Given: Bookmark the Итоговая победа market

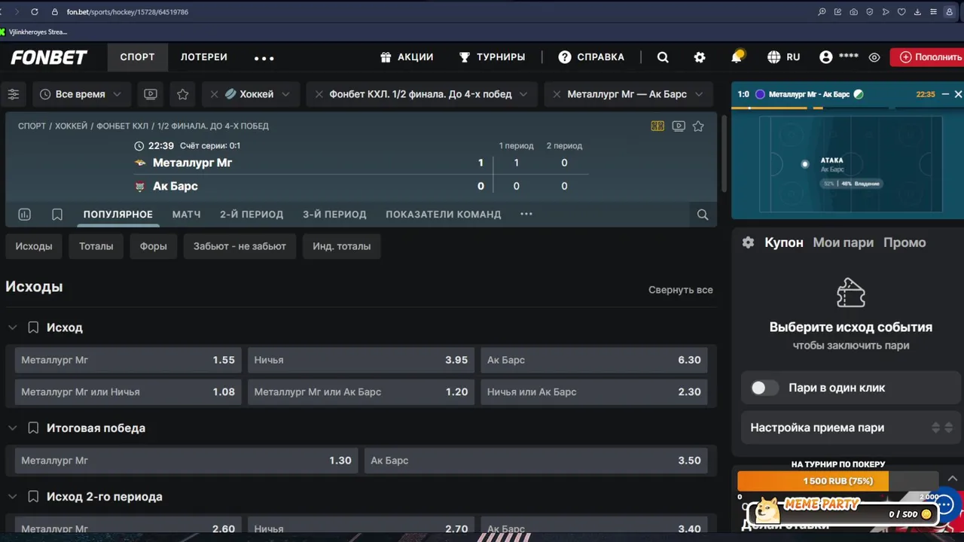Looking at the screenshot, I should (x=33, y=428).
